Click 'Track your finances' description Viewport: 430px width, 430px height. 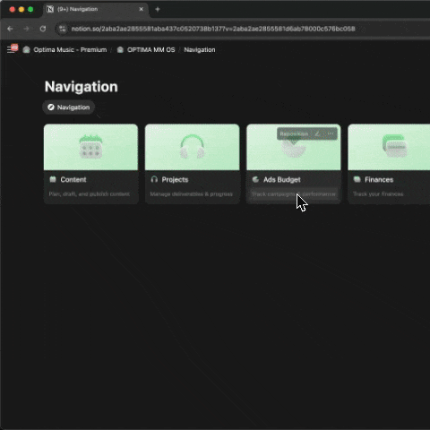point(378,194)
